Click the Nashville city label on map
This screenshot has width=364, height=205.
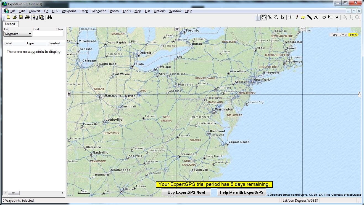pyautogui.click(x=101, y=153)
